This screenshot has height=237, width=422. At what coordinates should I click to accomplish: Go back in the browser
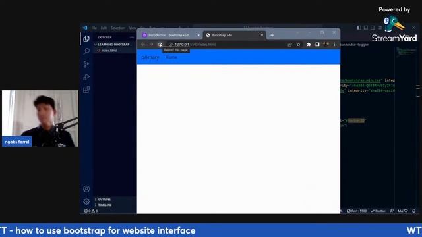click(x=143, y=45)
